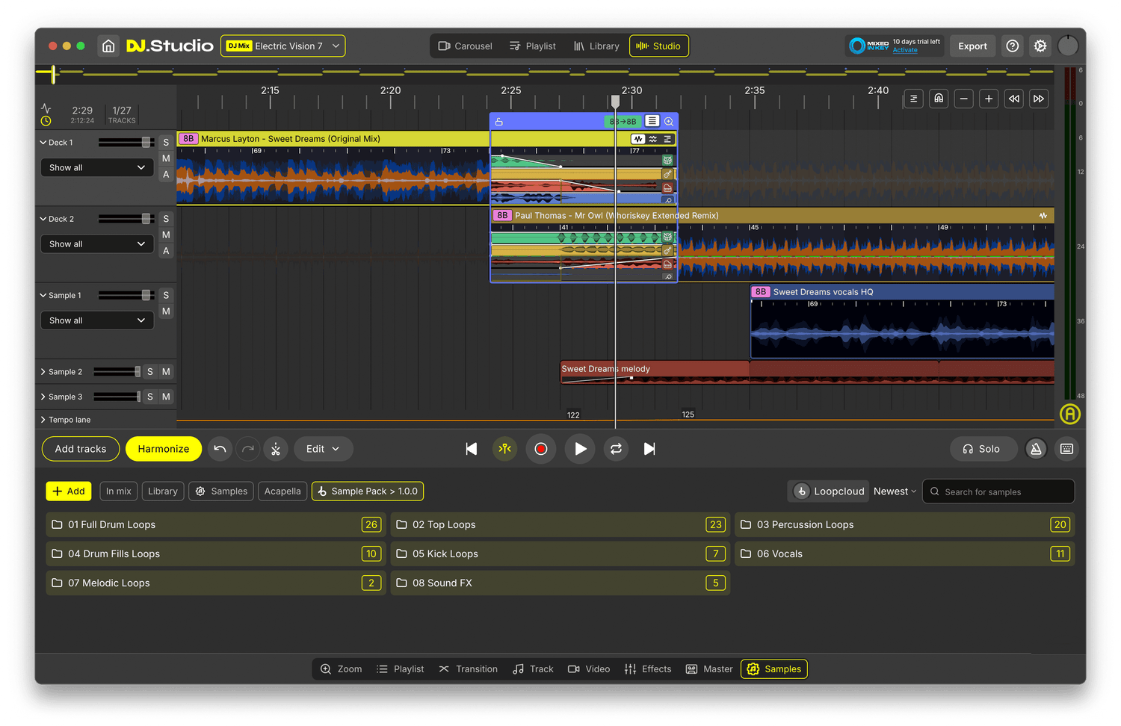The height and width of the screenshot is (726, 1121).
Task: Mute Deck 1 track
Action: [166, 158]
